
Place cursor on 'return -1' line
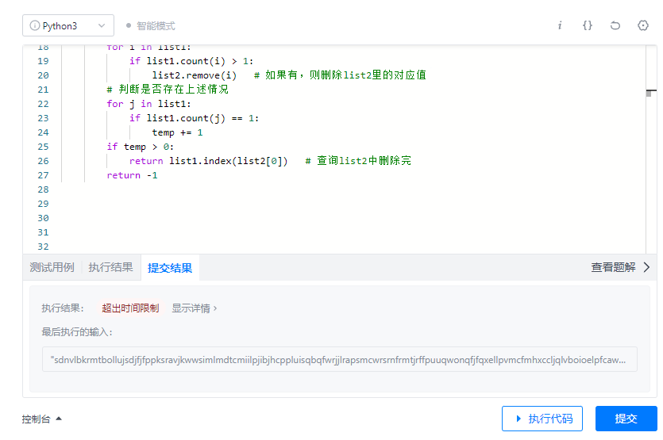click(x=132, y=175)
